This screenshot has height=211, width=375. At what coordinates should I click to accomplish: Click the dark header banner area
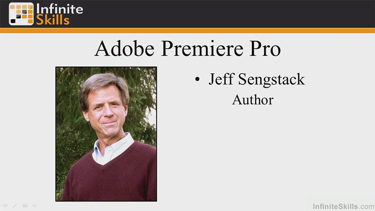point(215,14)
